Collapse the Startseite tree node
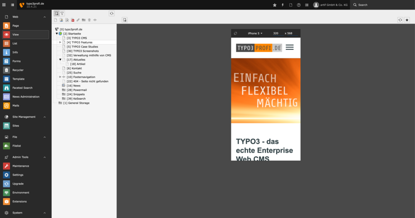The height and width of the screenshot is (218, 415). click(57, 34)
